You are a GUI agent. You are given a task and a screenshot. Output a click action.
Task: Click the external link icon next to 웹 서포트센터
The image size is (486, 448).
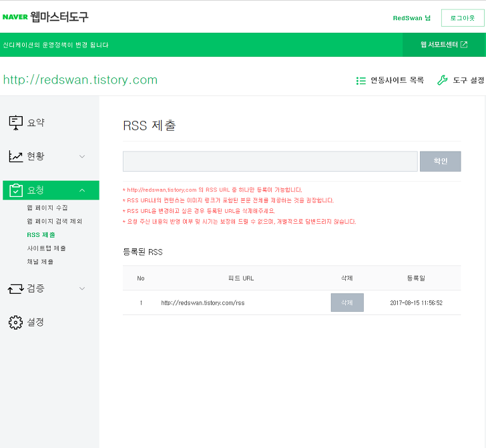point(464,45)
